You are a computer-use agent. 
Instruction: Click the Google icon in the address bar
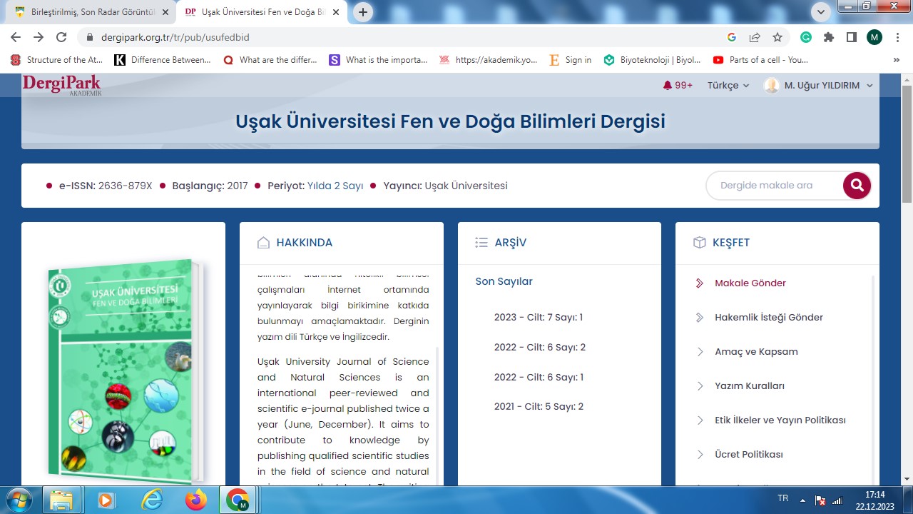[x=732, y=37]
